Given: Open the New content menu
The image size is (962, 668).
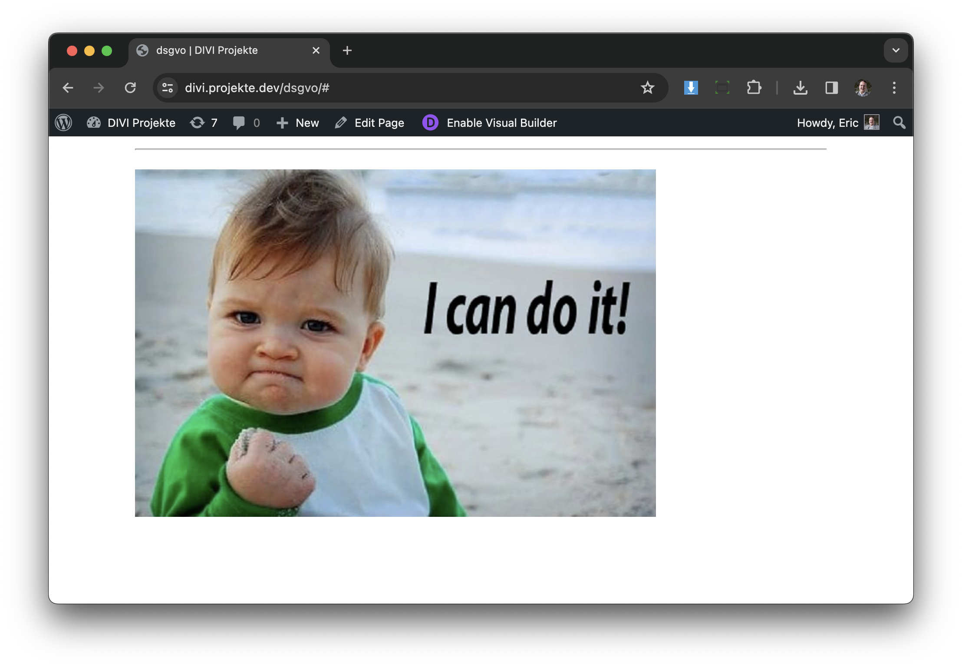Looking at the screenshot, I should tap(298, 123).
